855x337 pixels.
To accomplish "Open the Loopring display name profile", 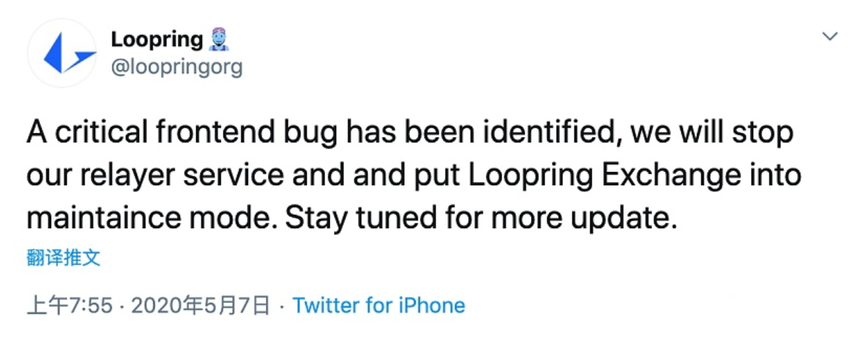I will 157,39.
